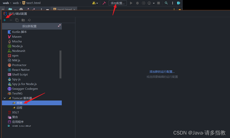Screen dimensions: 230x138
Task: Open the dropdown arrow beside profiler icon
Action: [x=154, y=3]
